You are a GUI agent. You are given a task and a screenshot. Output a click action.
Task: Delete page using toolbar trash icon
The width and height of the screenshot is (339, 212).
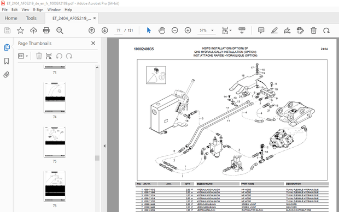click(x=313, y=31)
